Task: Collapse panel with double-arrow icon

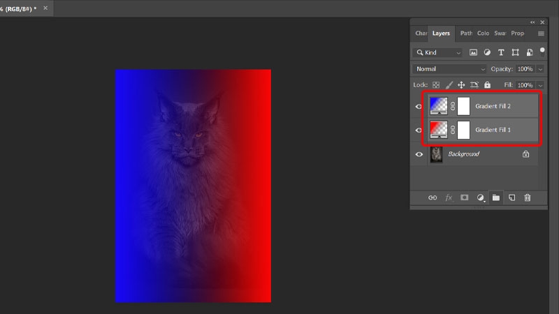Action: 532,22
